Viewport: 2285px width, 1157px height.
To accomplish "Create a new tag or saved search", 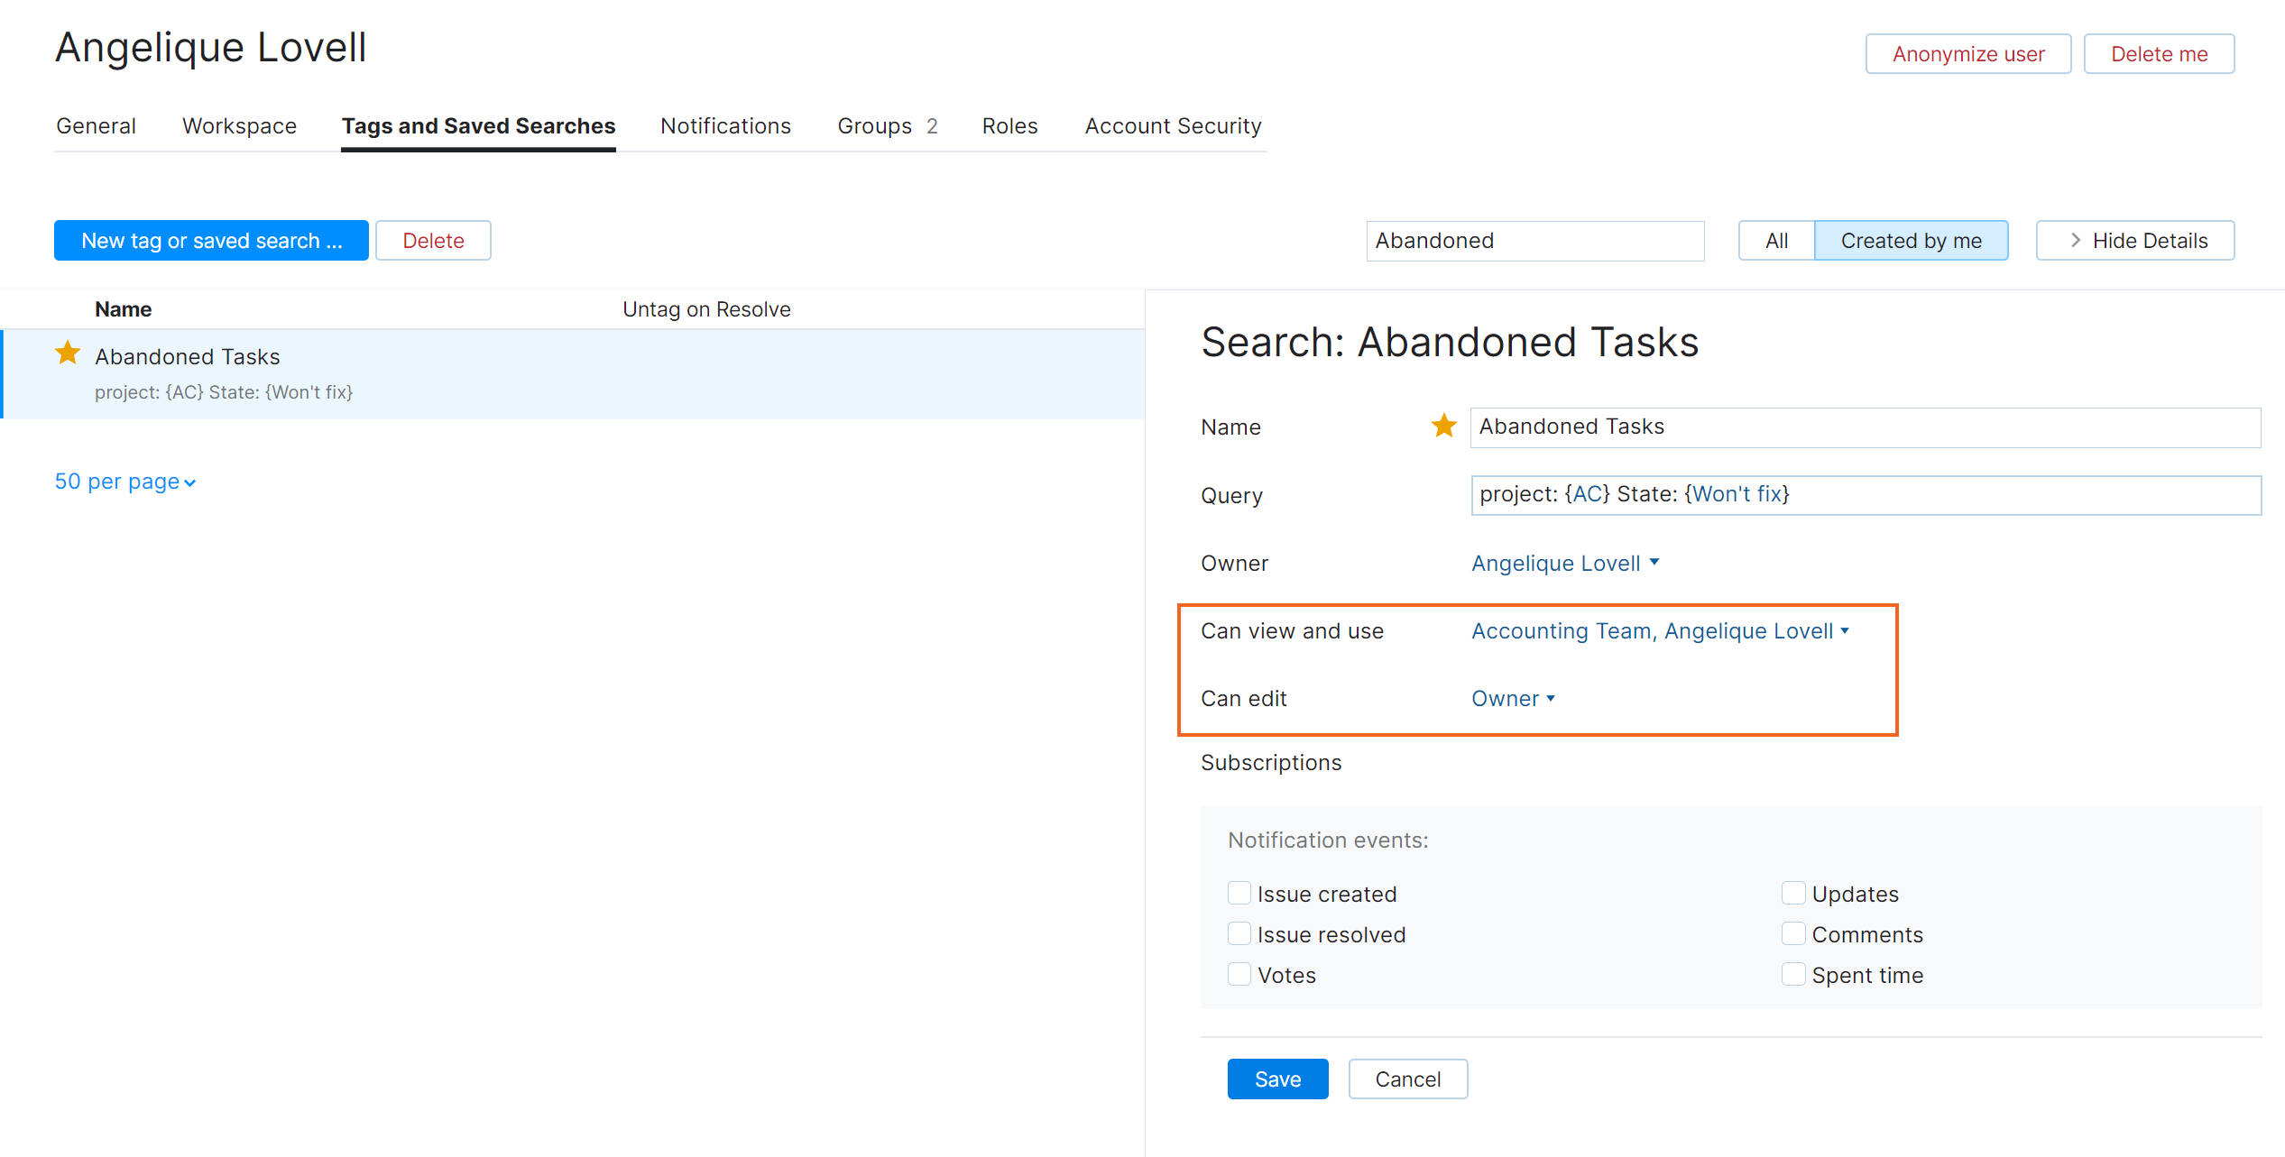I will click(x=211, y=240).
